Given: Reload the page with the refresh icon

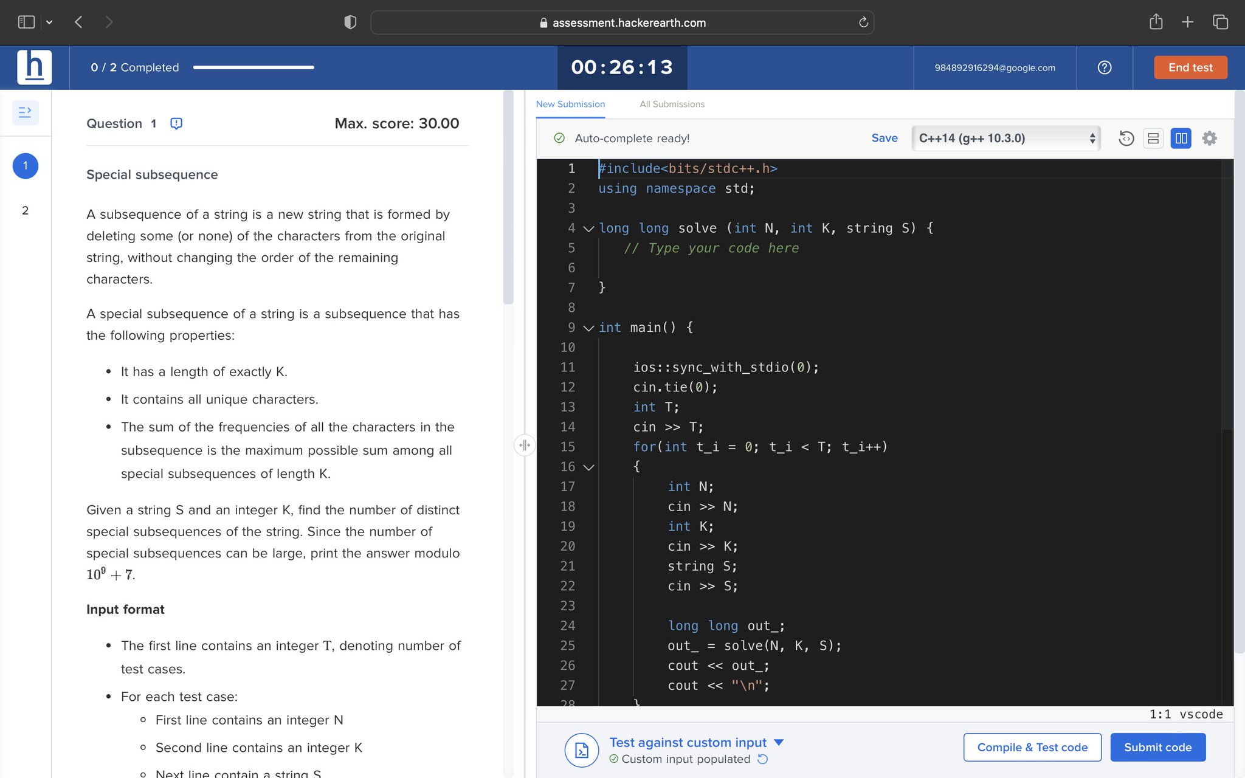Looking at the screenshot, I should 863,22.
